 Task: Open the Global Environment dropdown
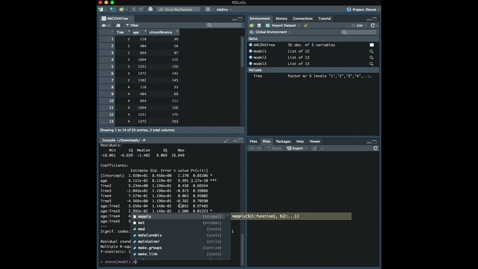270,32
